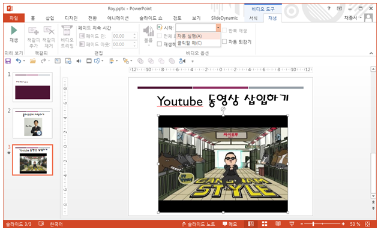Open the 메모 comments button
Image resolution: width=381 pixels, height=230 pixels.
[x=230, y=223]
